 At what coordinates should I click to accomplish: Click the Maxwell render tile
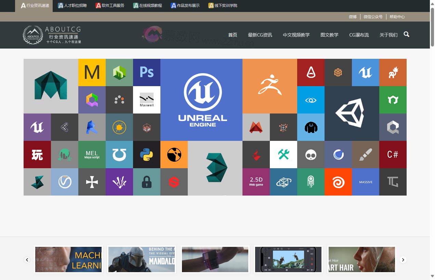(147, 99)
